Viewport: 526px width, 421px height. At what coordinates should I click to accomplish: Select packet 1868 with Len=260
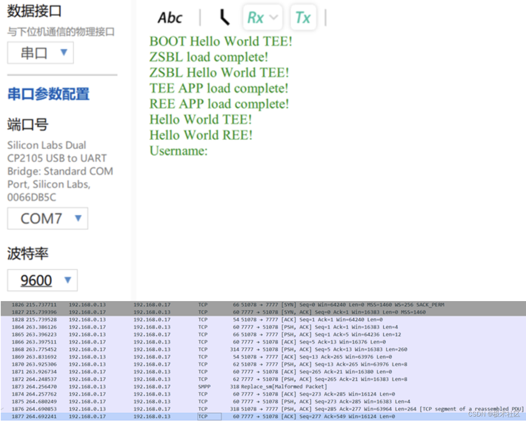pyautogui.click(x=263, y=349)
